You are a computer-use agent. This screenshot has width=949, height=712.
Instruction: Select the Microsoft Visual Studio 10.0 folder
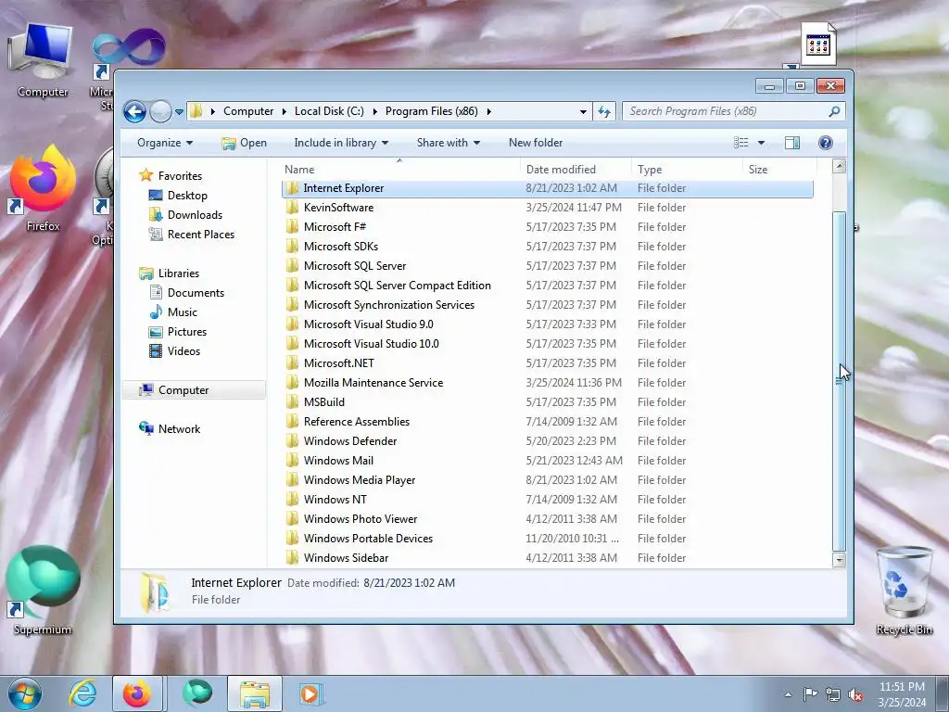tap(371, 344)
